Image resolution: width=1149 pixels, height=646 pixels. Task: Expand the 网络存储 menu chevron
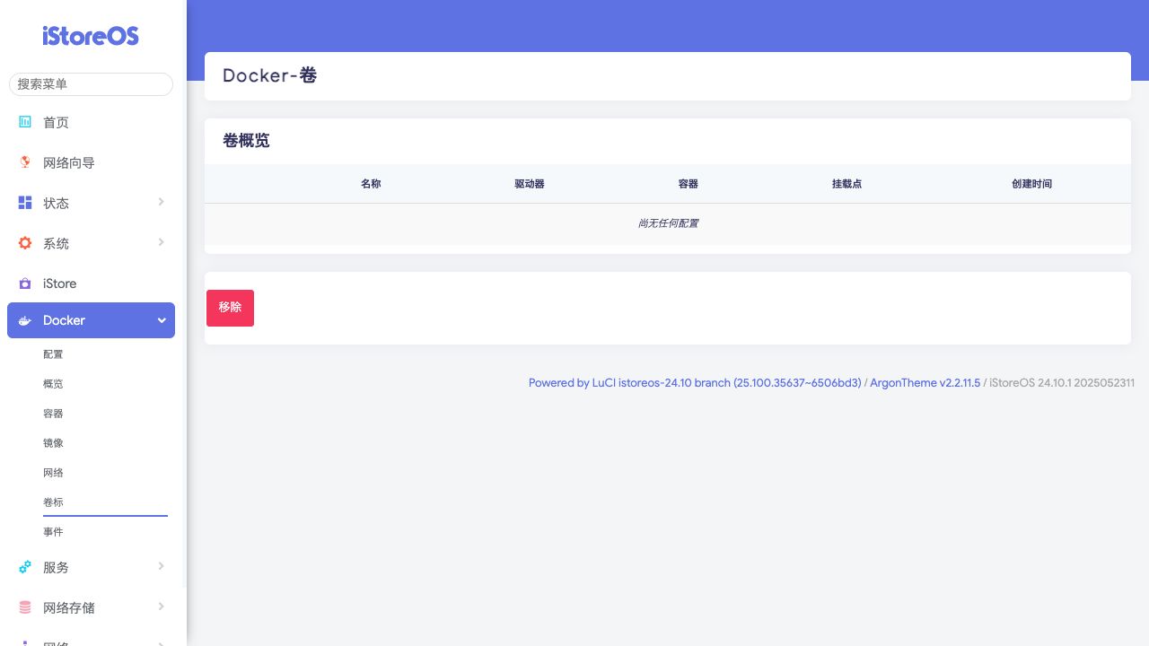point(162,607)
